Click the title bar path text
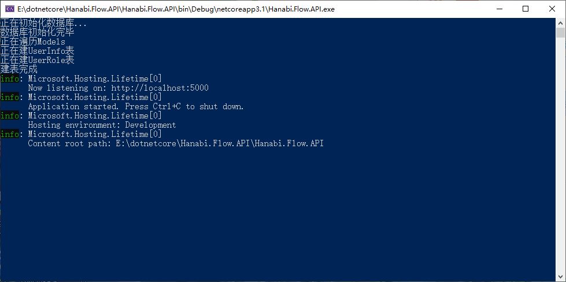Screen dimensions: 566x282 pos(176,9)
